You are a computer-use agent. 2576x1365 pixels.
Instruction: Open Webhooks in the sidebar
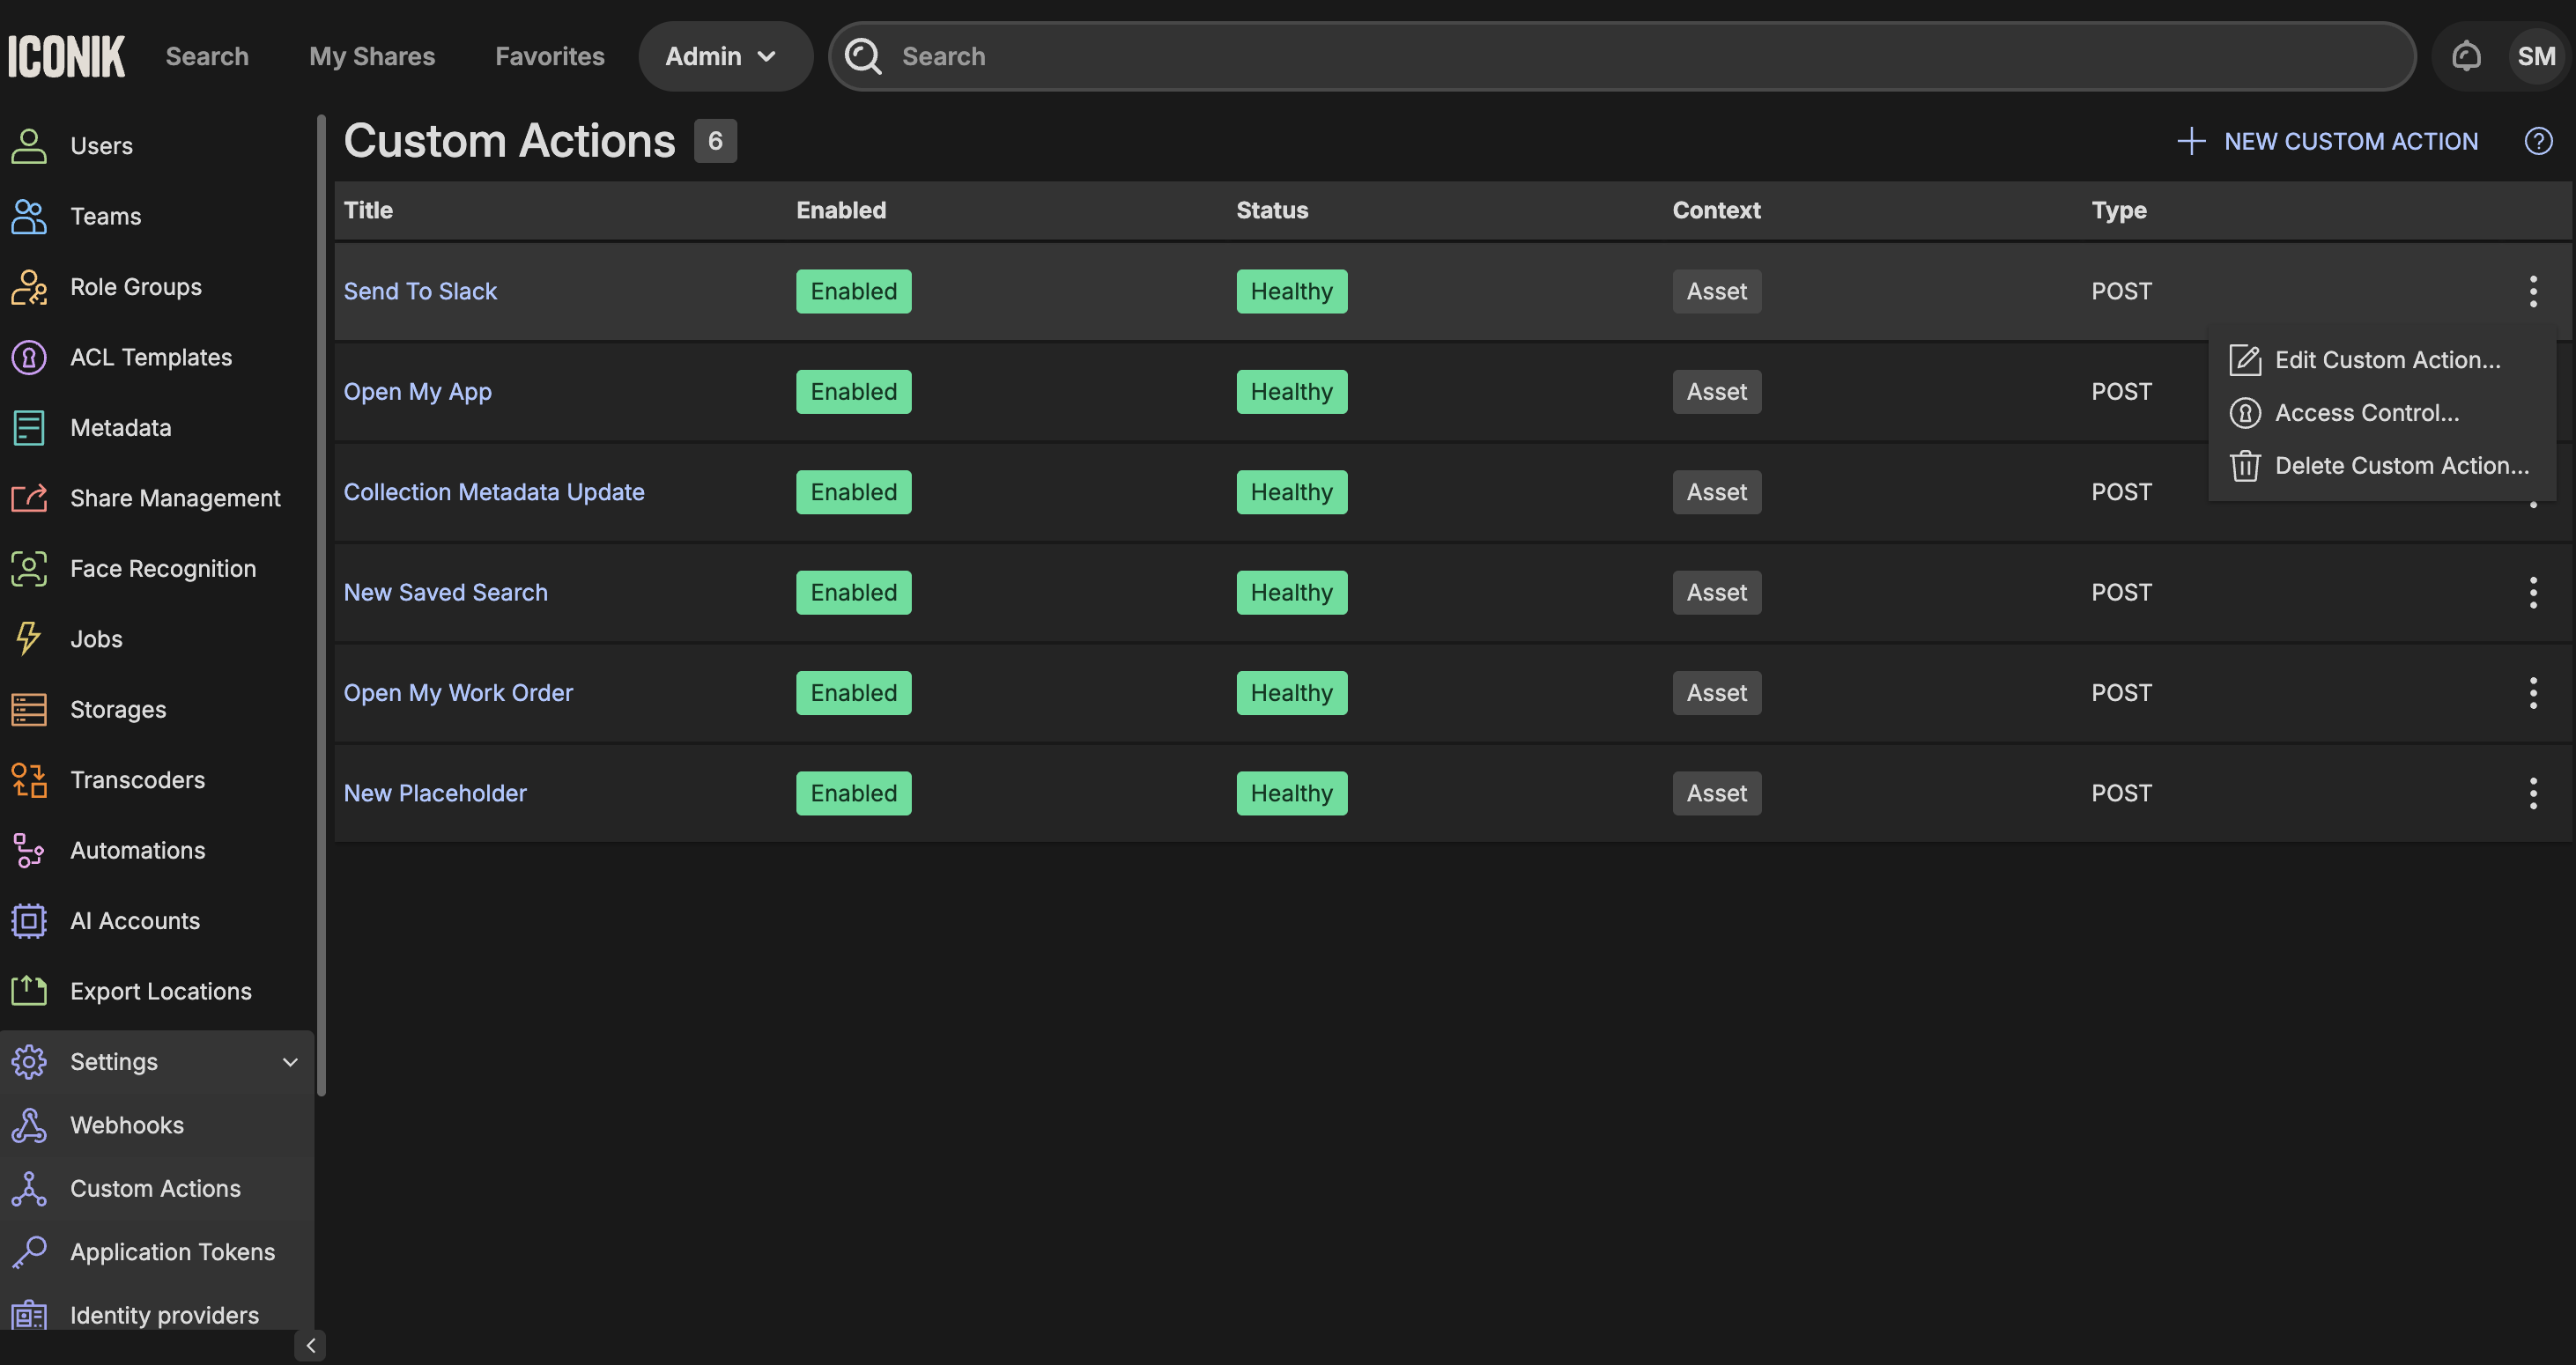(127, 1125)
